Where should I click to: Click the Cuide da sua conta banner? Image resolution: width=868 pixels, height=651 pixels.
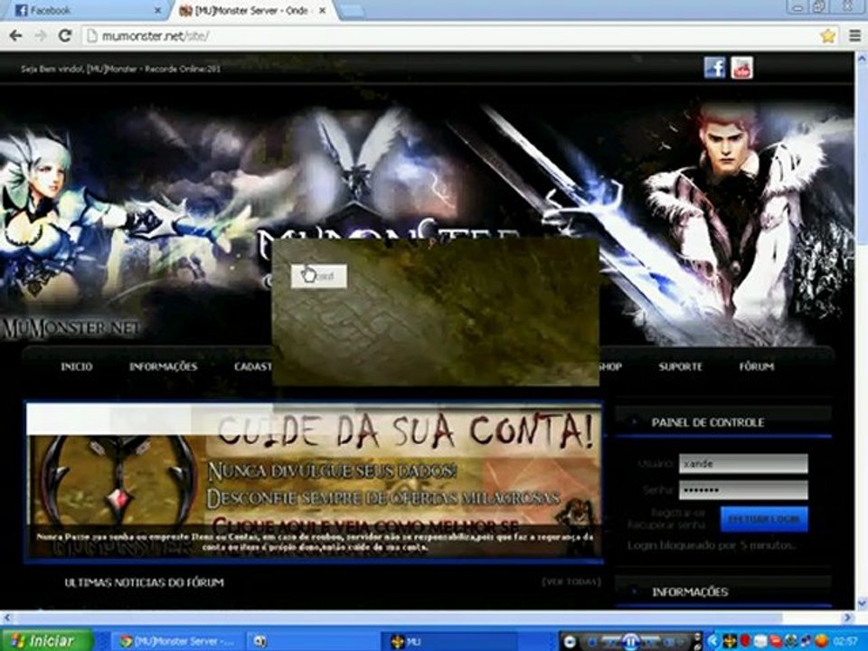315,481
